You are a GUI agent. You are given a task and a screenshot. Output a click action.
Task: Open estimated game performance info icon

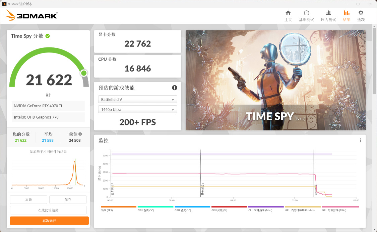tap(175, 88)
